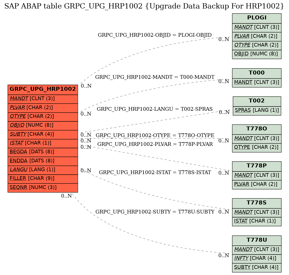The image size is (289, 275).
Task: Select PLVAR field in T778P table
Action: (x=257, y=185)
